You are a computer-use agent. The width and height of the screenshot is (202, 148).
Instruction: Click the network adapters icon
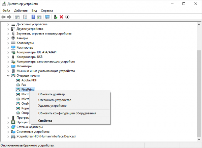point(13,127)
